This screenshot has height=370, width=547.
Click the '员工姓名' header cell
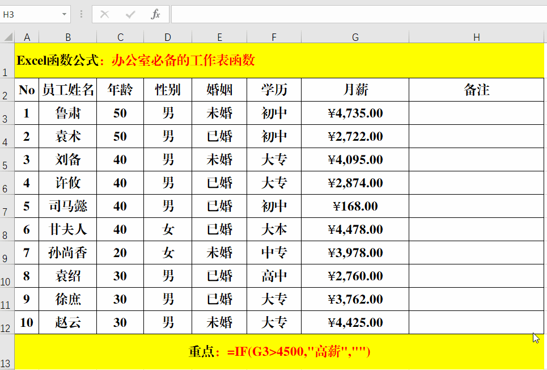coord(67,90)
